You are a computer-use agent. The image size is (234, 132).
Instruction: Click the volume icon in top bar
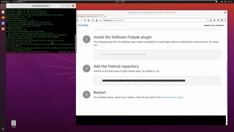(x=225, y=1)
